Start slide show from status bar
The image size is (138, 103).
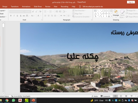pyautogui.click(x=132, y=96)
